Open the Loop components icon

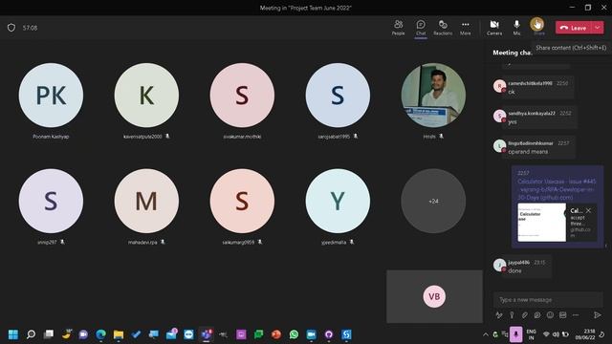pyautogui.click(x=537, y=314)
